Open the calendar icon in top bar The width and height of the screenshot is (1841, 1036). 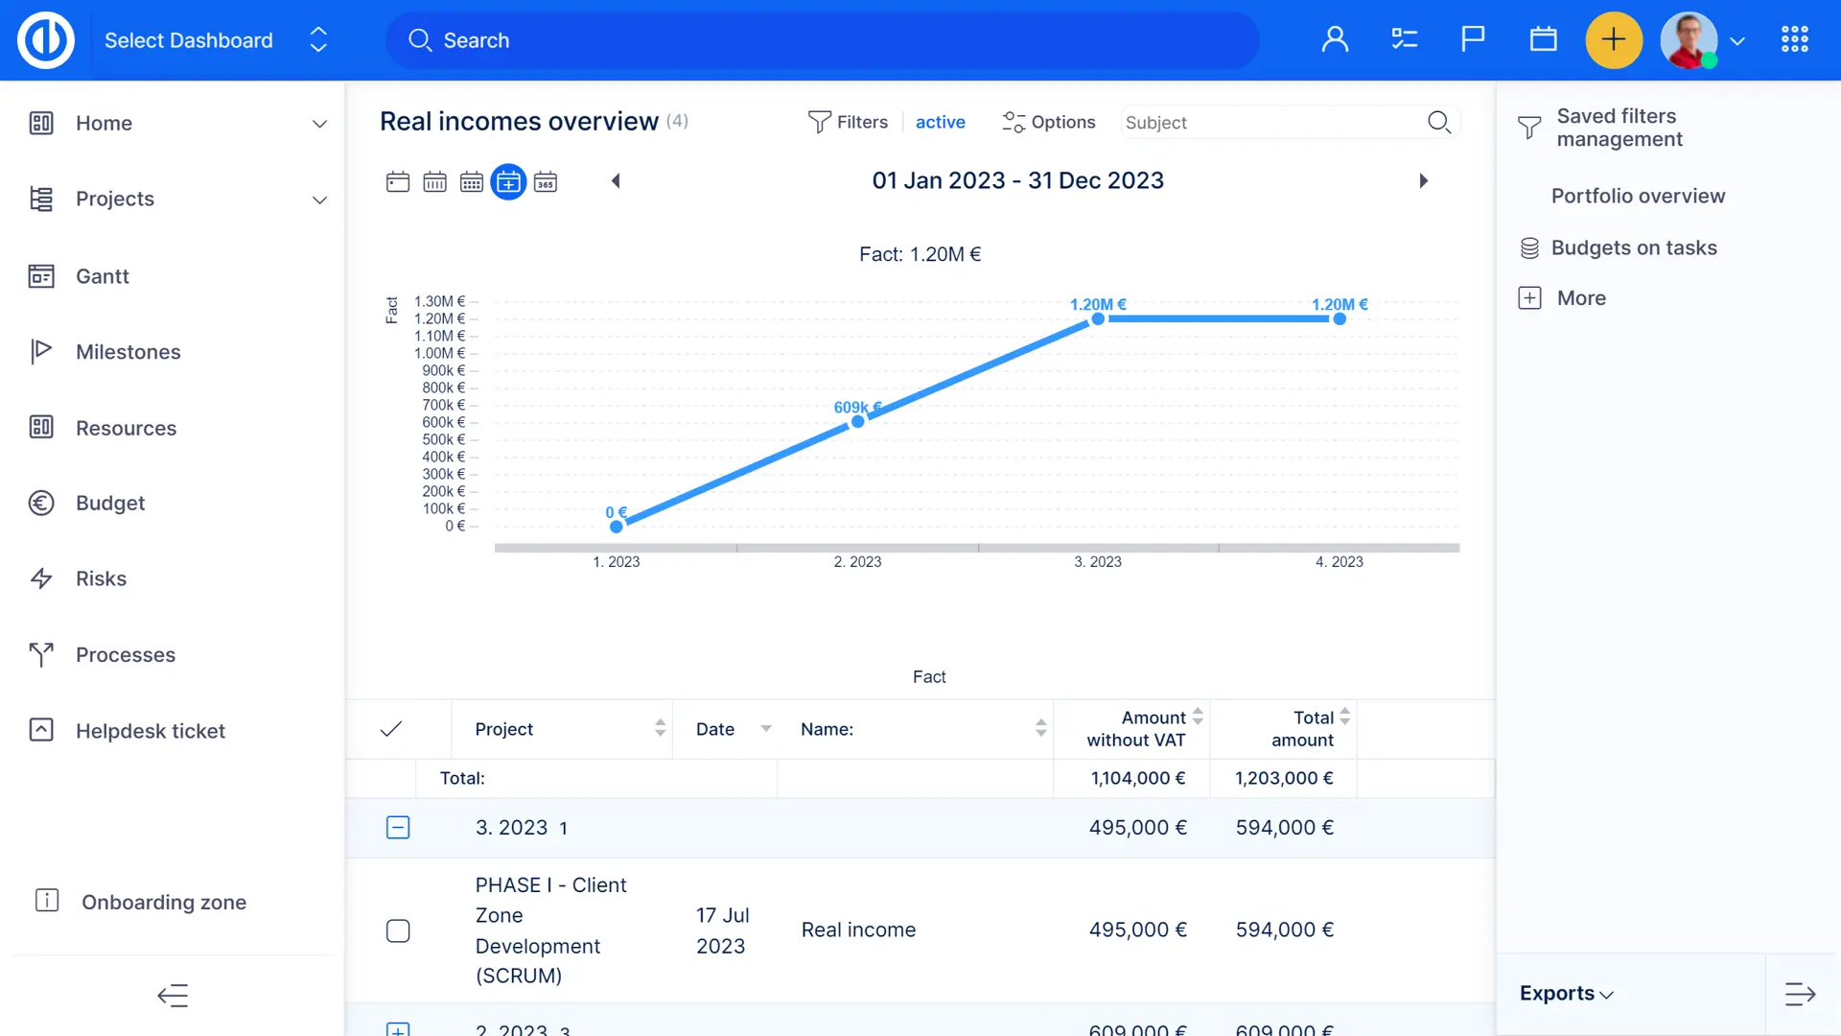(x=1543, y=39)
